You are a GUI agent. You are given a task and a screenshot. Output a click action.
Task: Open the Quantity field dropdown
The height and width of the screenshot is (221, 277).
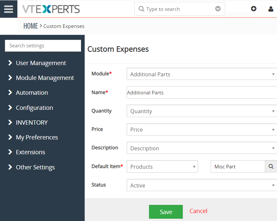click(x=202, y=111)
